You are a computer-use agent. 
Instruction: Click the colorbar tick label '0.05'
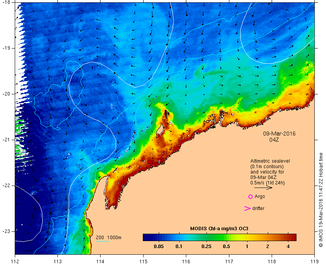159,247
